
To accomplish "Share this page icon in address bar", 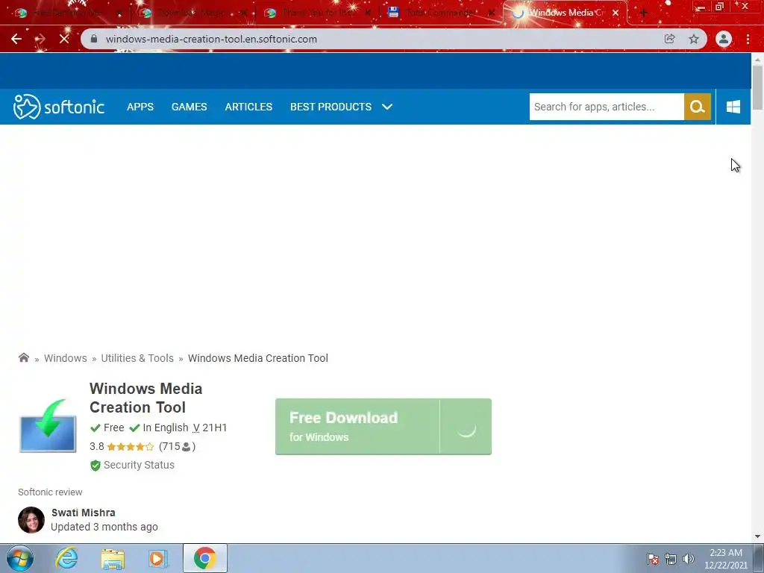I will pos(670,39).
